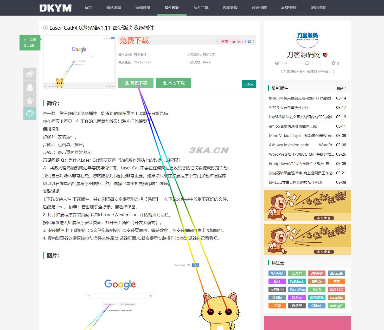
Task: Click the WeChat share icon
Action: [x=30, y=114]
